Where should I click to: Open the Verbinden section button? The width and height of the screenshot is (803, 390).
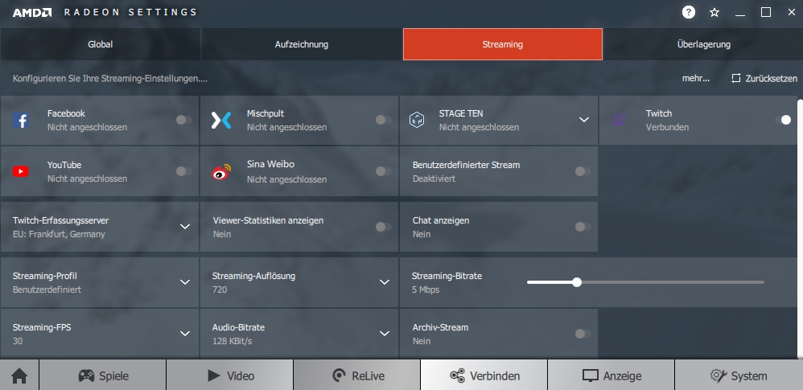(x=484, y=376)
